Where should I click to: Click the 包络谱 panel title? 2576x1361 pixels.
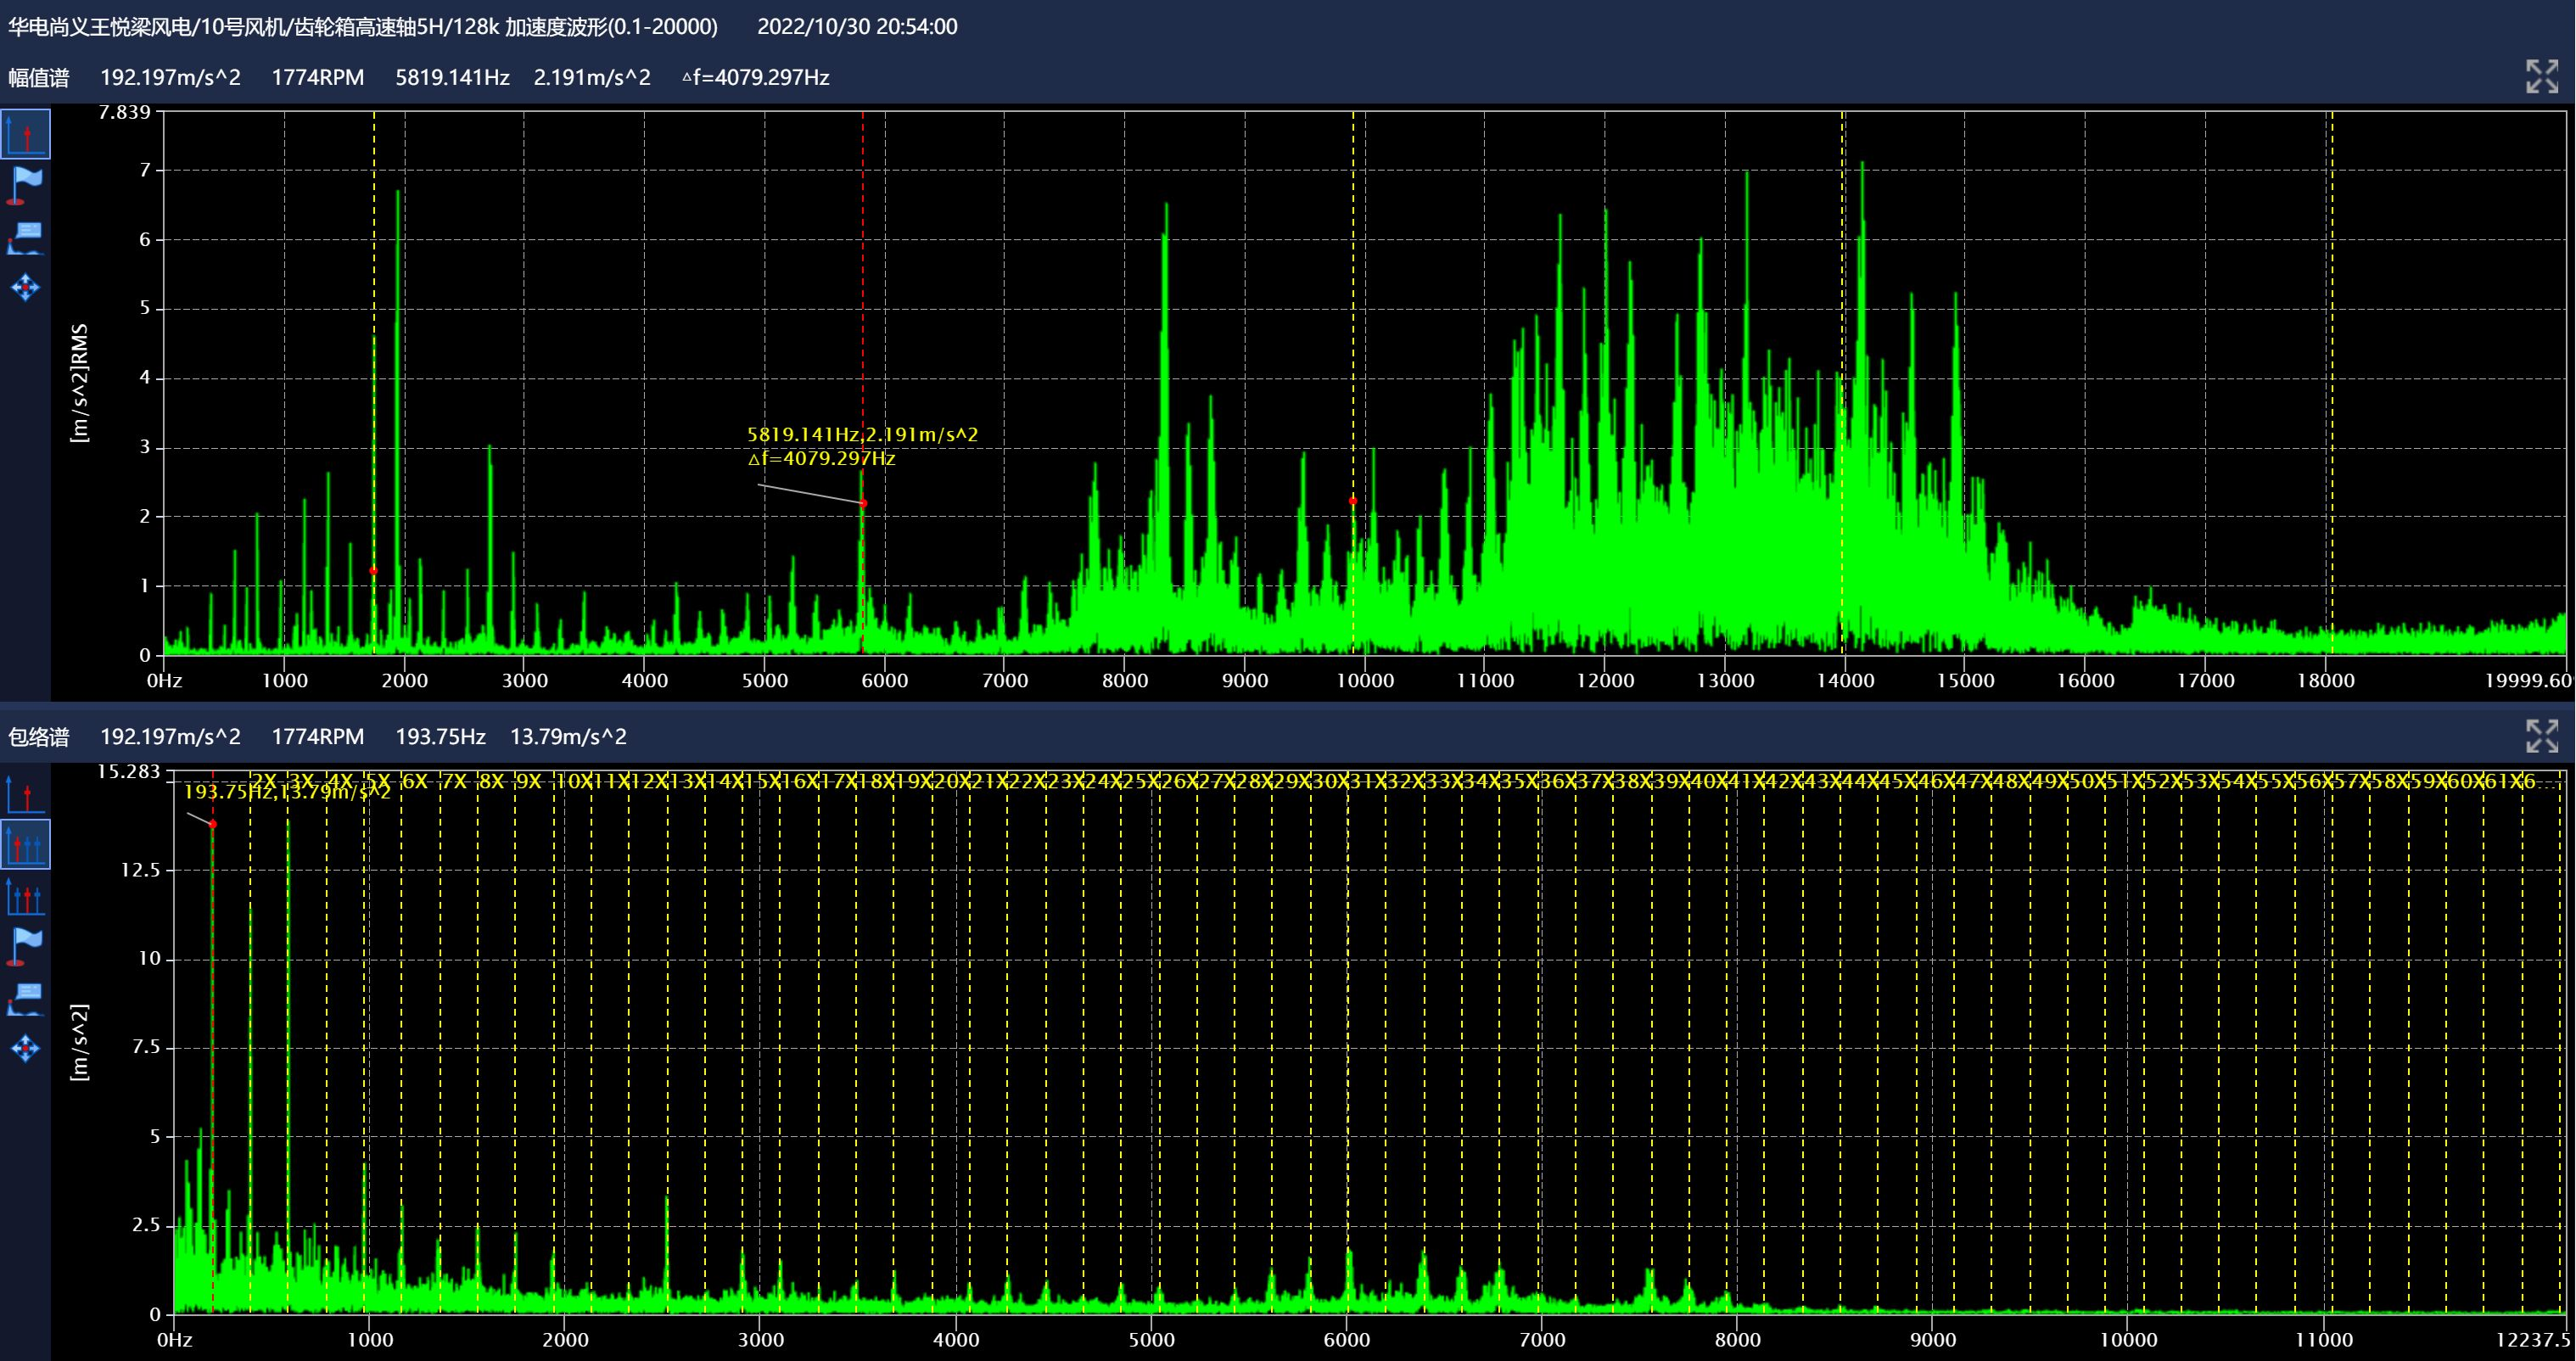[39, 737]
